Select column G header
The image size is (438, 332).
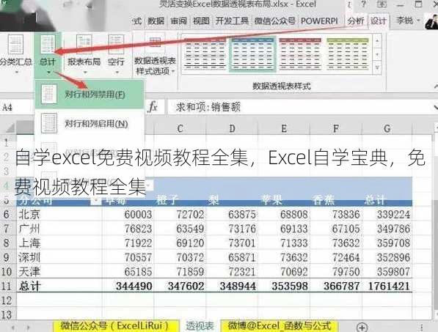click(387, 128)
